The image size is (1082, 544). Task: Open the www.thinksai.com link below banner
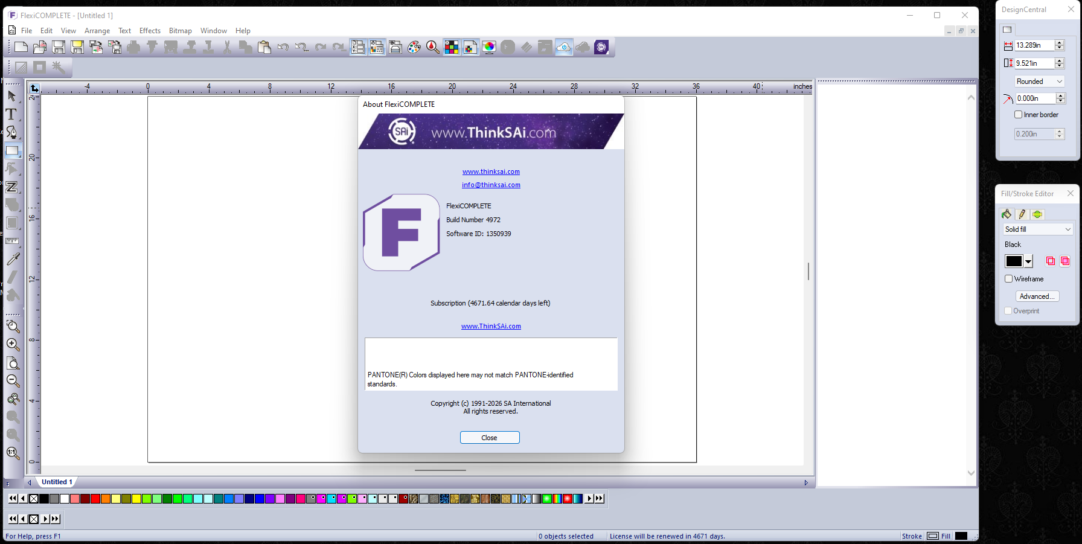point(491,171)
